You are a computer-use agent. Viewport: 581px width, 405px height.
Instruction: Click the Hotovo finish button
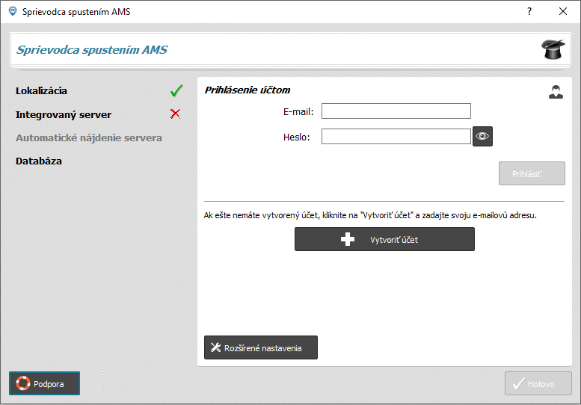(538, 383)
